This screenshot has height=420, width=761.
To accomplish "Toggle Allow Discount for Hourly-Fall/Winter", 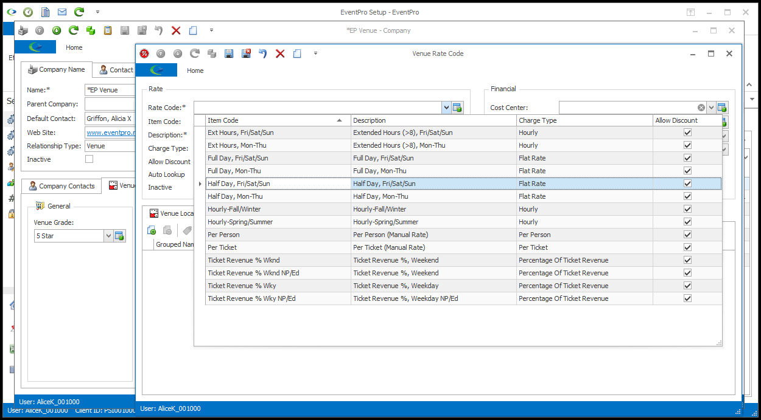I will (687, 209).
